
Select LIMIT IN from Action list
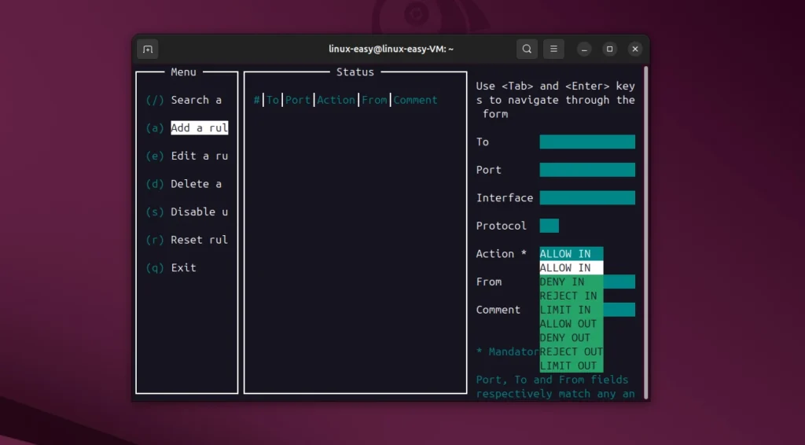(x=571, y=310)
